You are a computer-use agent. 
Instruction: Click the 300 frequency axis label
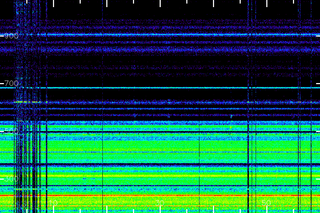pyautogui.click(x=11, y=179)
